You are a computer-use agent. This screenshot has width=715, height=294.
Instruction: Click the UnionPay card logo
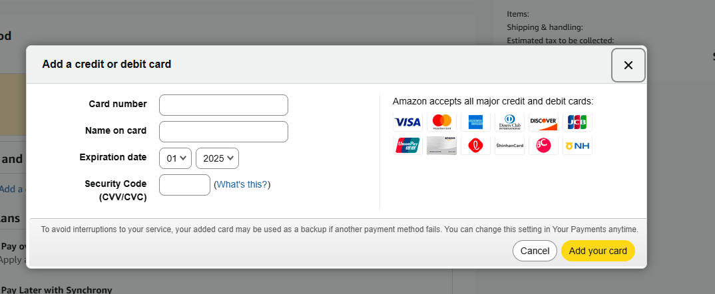407,145
